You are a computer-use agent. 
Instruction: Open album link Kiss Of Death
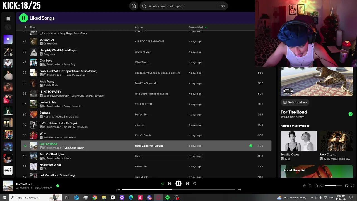click(143, 135)
